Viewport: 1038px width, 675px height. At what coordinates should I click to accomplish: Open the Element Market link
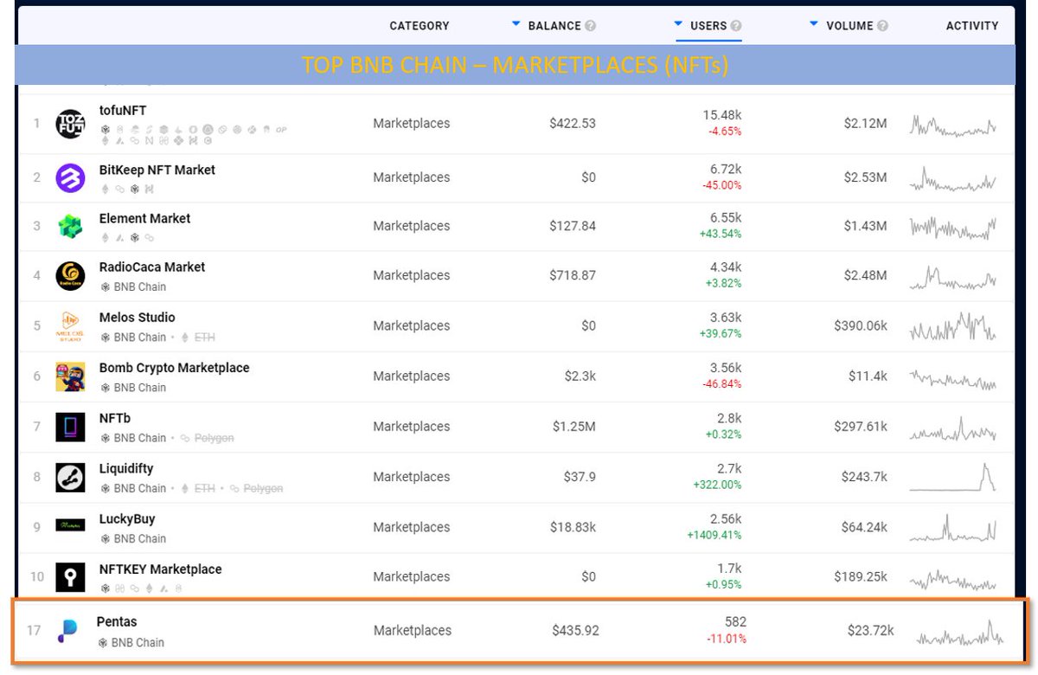[145, 219]
